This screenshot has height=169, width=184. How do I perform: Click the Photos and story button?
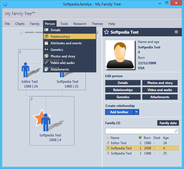(160, 83)
